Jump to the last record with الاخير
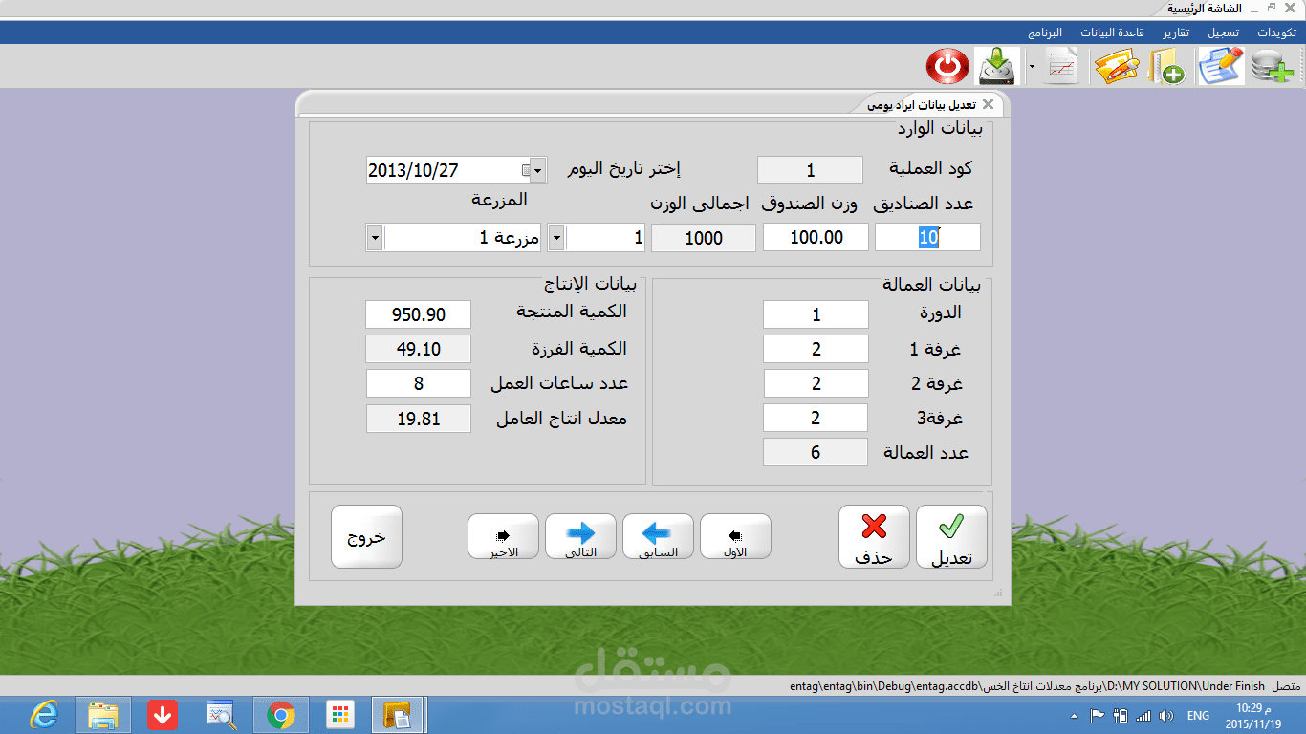Image resolution: width=1306 pixels, height=734 pixels. click(x=503, y=536)
